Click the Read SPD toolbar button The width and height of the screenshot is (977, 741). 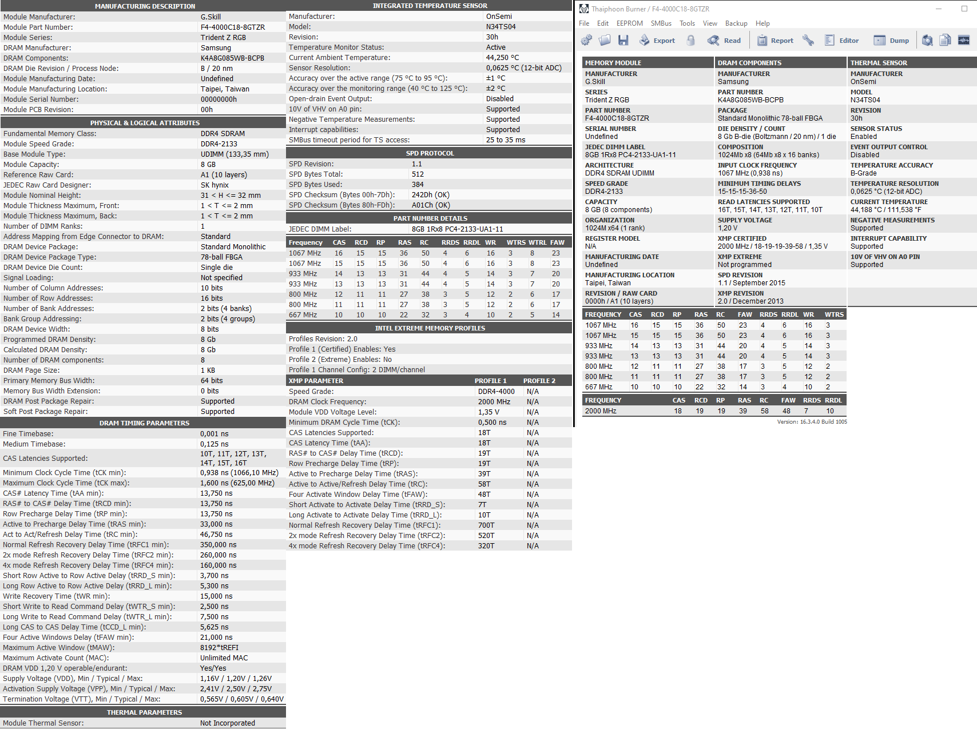click(x=724, y=40)
